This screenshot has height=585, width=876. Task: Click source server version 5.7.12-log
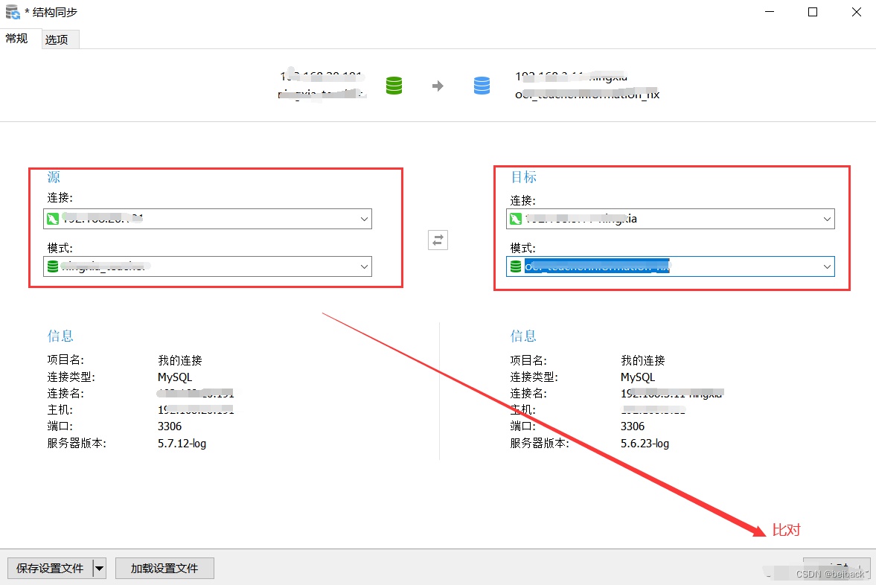182,443
